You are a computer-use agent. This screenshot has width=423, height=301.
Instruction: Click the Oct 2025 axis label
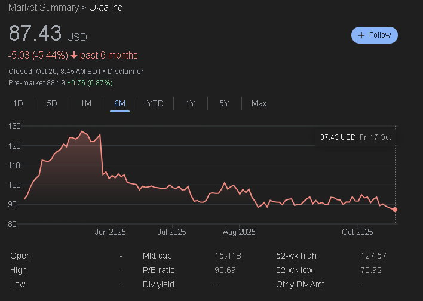click(x=357, y=232)
